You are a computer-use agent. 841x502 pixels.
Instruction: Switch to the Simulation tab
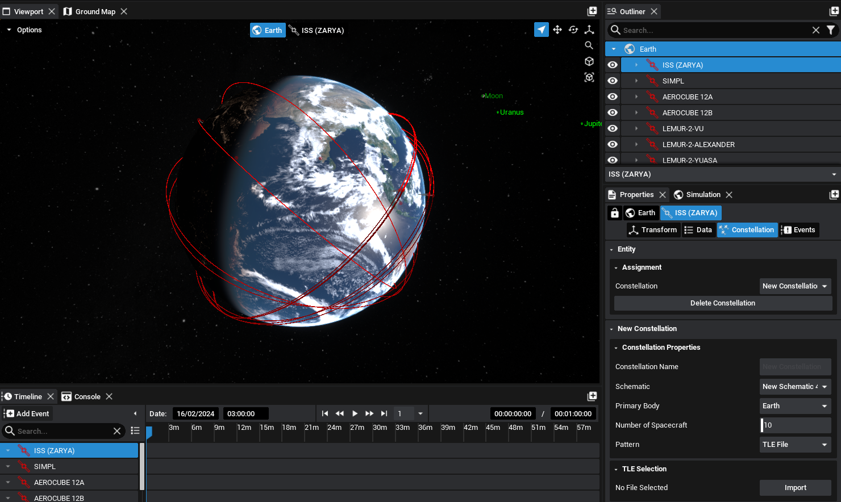(697, 195)
